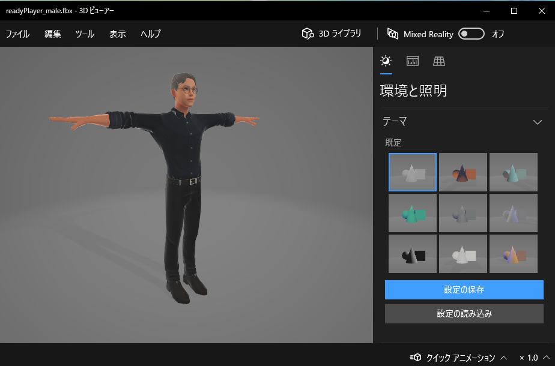Open the ツール menu

85,34
